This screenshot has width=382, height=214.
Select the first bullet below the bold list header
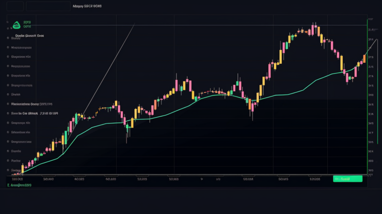pos(9,47)
